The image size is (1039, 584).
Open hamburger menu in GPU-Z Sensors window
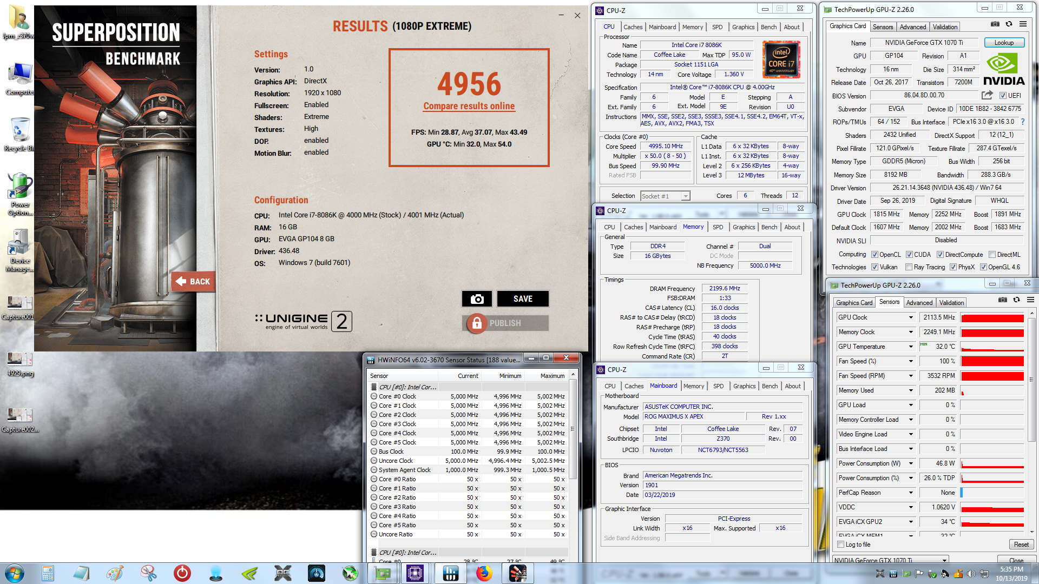1030,300
